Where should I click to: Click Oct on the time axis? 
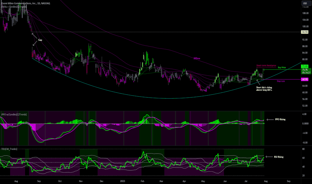(x=60, y=181)
